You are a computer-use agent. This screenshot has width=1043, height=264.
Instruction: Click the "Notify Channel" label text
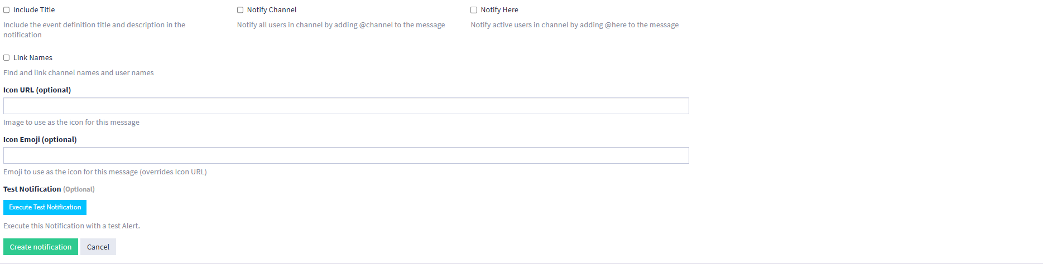pos(272,10)
